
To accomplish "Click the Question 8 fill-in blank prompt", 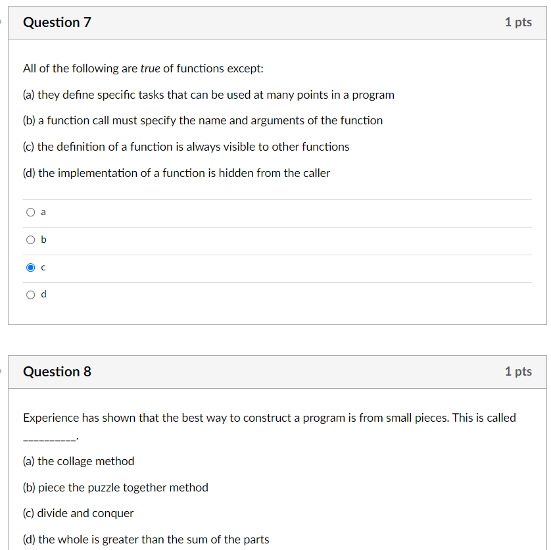I will pyautogui.click(x=270, y=418).
